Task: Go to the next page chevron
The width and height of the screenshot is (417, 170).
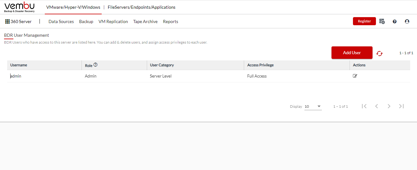Action: coord(389,106)
